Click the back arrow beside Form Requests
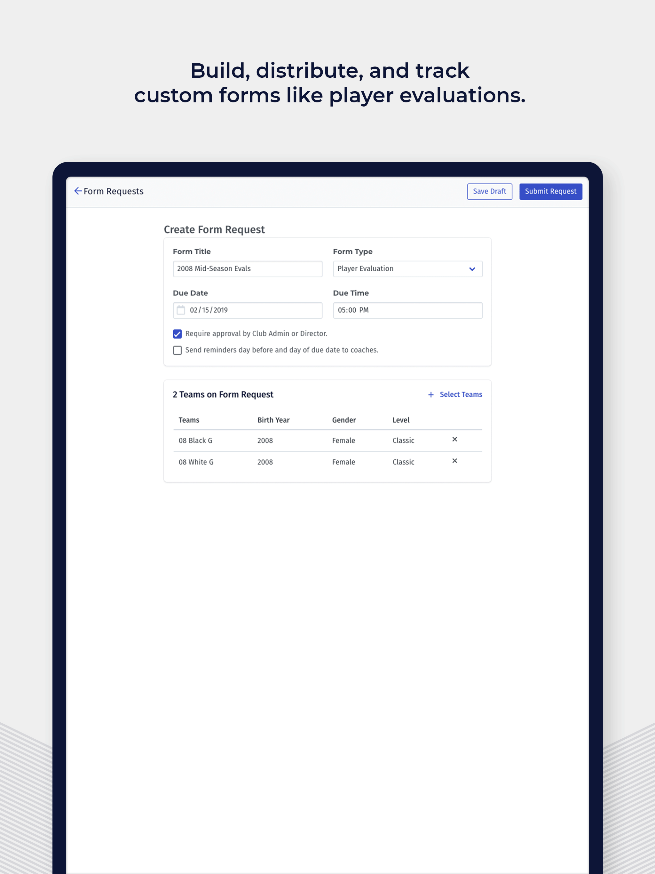655x874 pixels. point(78,191)
